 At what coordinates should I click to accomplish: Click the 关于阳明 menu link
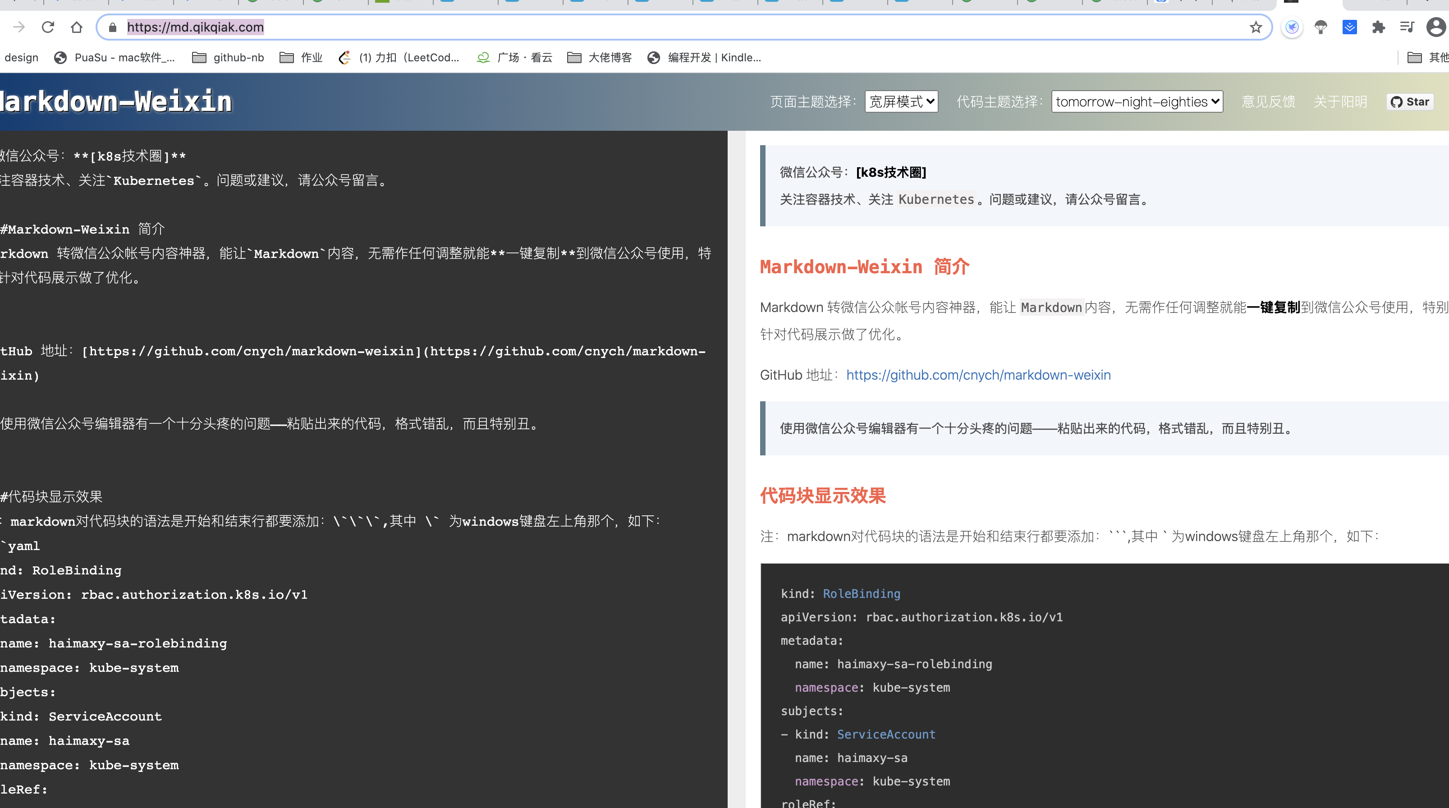tap(1340, 102)
